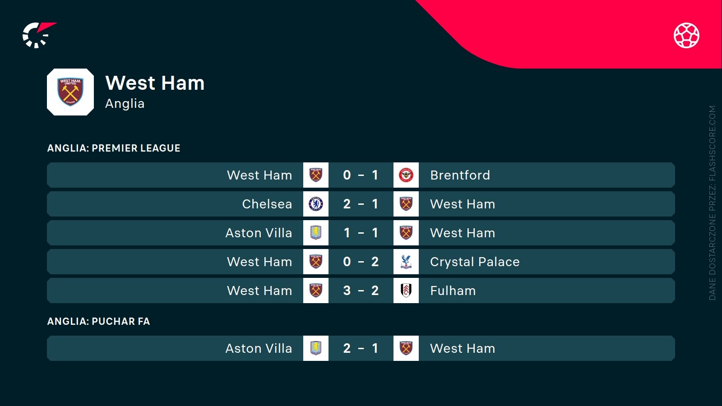Screen dimensions: 722x406
Task: Click the Flashscore logo in the top-left corner
Action: tap(38, 35)
